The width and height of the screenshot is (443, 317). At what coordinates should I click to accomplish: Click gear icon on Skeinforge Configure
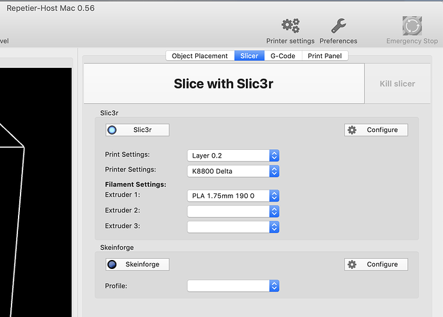tap(352, 264)
